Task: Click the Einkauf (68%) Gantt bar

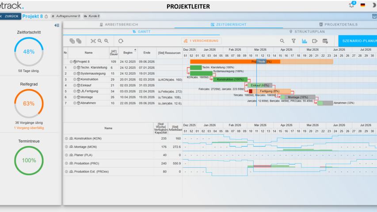Action: click(260, 85)
